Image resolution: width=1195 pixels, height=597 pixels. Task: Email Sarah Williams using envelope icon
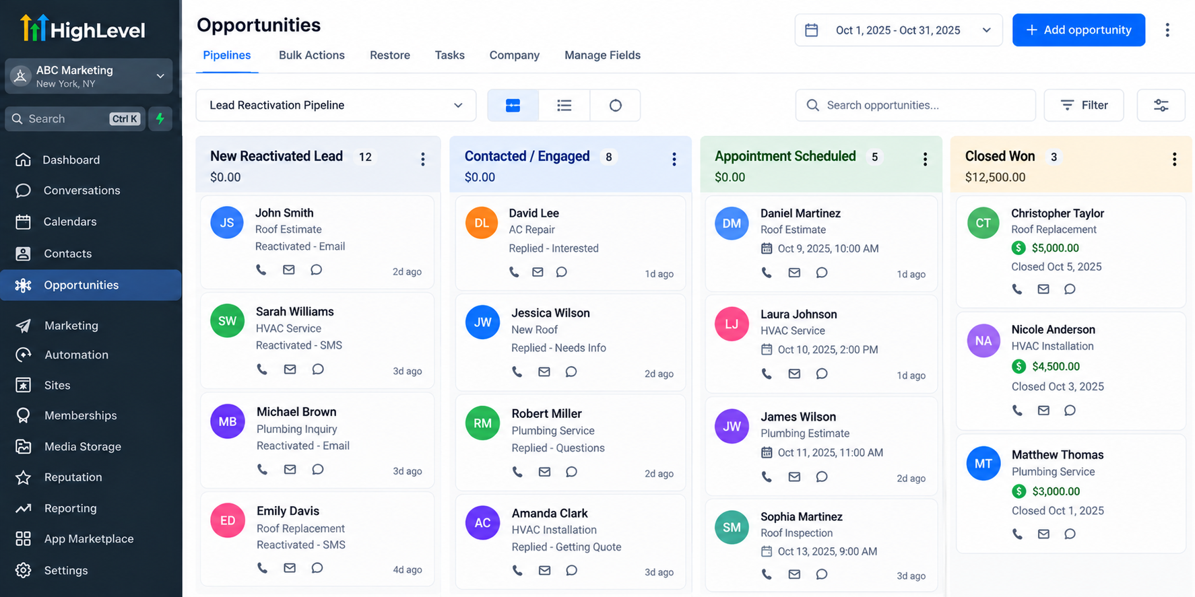[x=290, y=369]
